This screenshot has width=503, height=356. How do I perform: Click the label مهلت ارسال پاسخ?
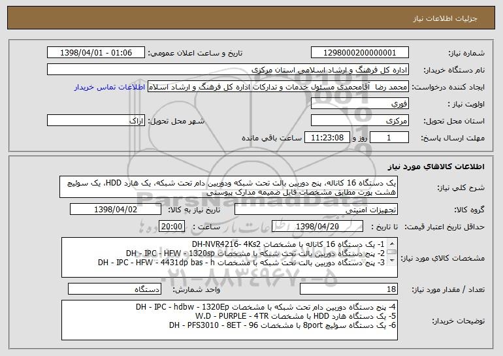tap(453, 138)
